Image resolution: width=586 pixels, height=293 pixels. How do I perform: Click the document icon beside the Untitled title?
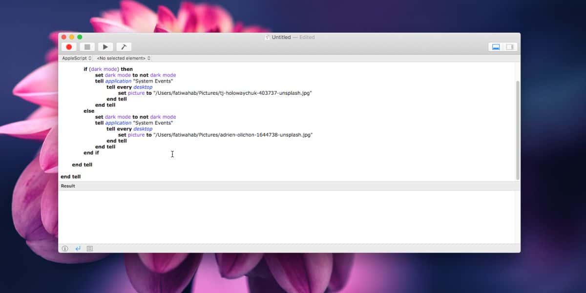267,37
